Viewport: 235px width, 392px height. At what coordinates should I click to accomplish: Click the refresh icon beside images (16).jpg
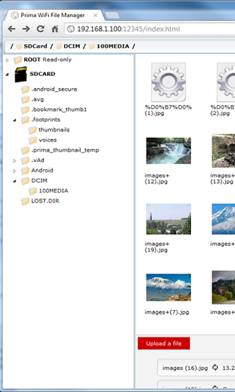pos(215,367)
